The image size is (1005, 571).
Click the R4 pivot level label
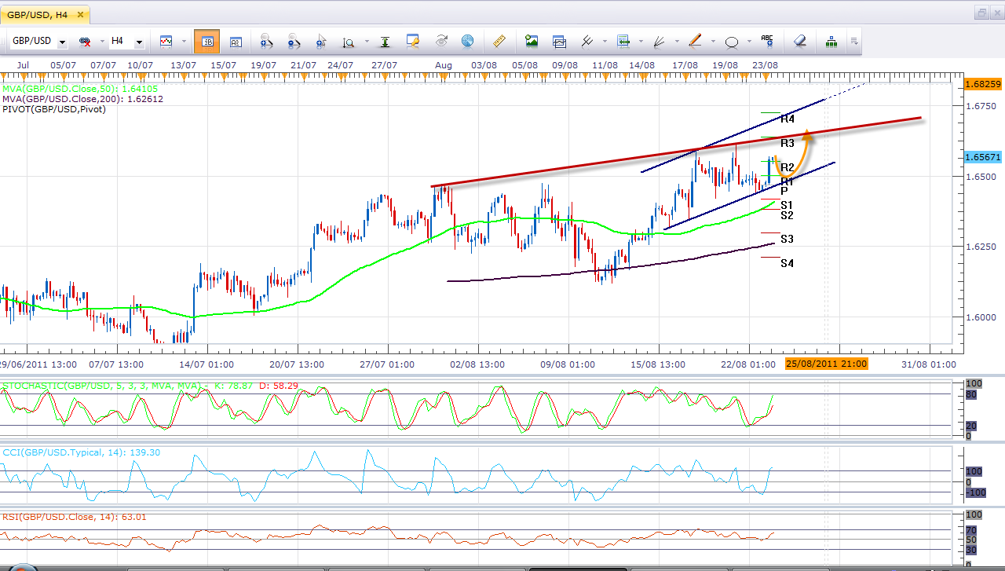pyautogui.click(x=788, y=119)
